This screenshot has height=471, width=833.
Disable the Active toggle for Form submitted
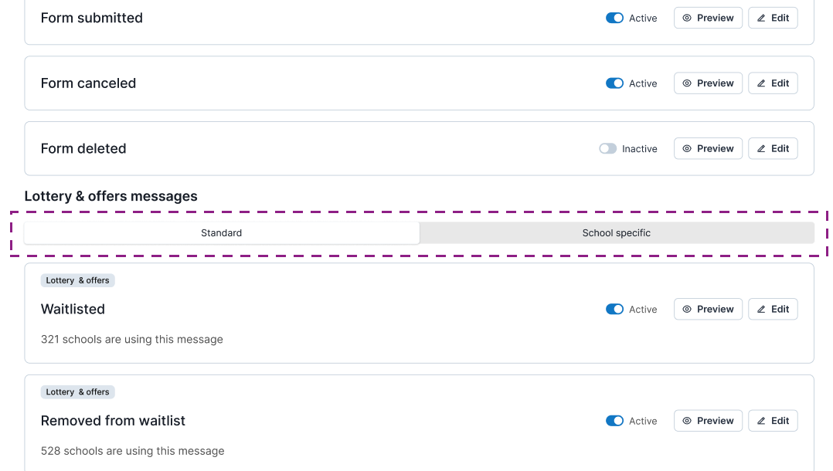click(x=614, y=17)
